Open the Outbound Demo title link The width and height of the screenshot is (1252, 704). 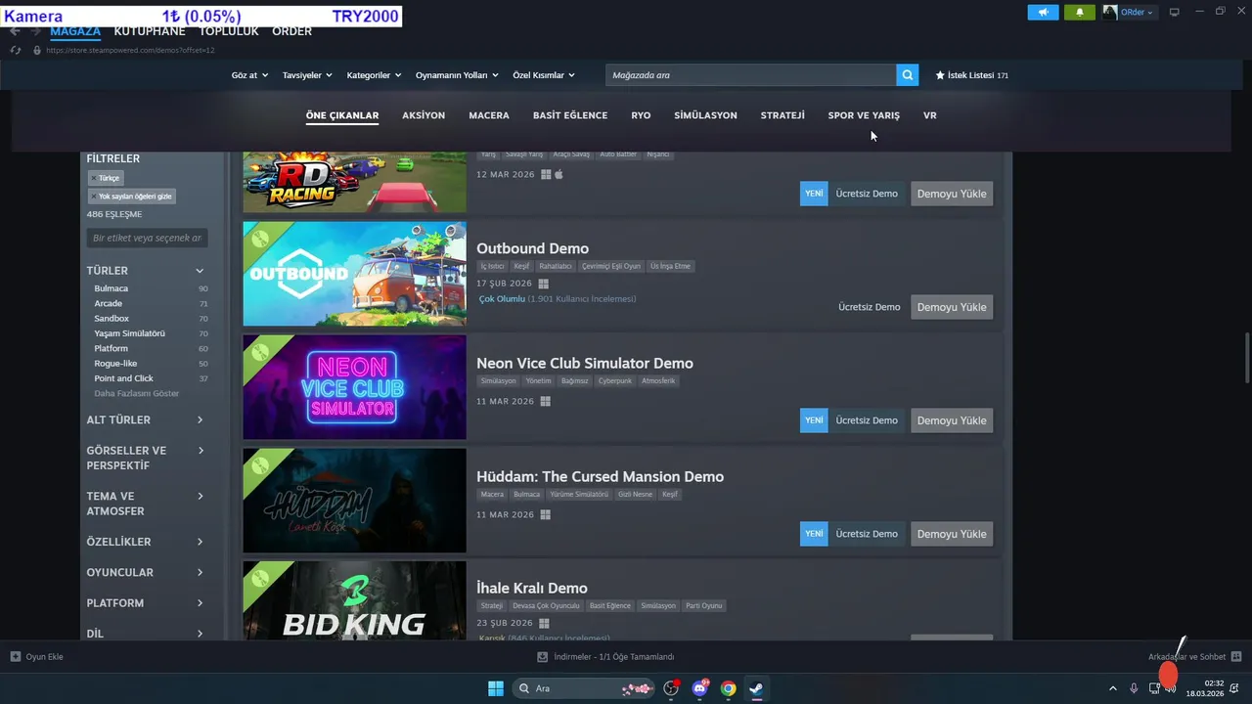pos(532,248)
